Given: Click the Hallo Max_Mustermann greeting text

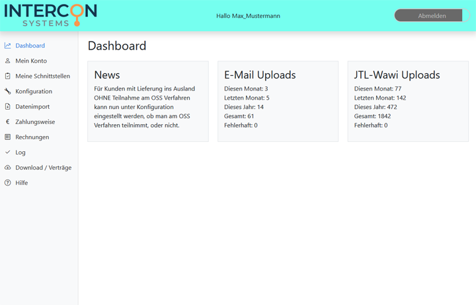Looking at the screenshot, I should tap(248, 16).
